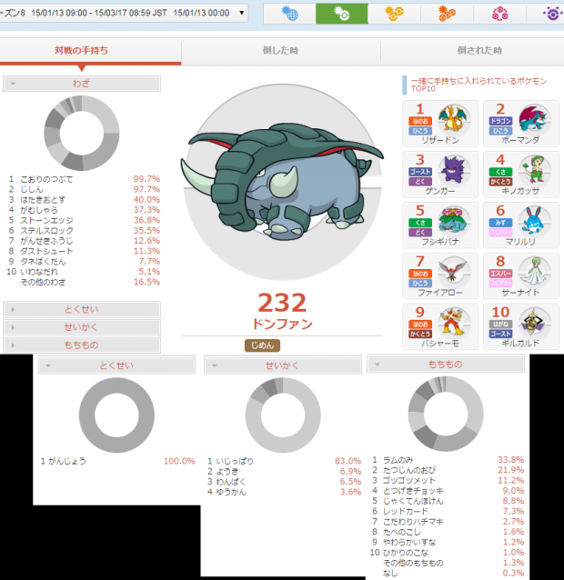Click ability がんじょう row
This screenshot has height=580, width=564.
click(117, 461)
